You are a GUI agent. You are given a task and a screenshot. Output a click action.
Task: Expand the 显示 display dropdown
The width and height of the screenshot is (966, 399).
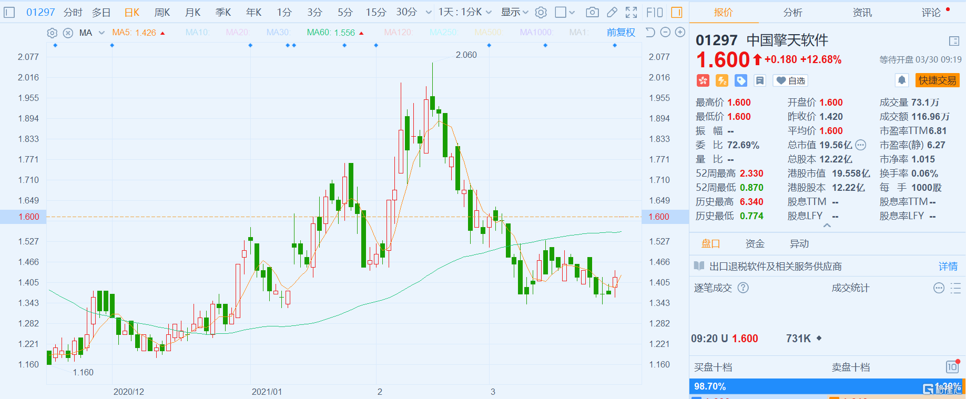(514, 12)
